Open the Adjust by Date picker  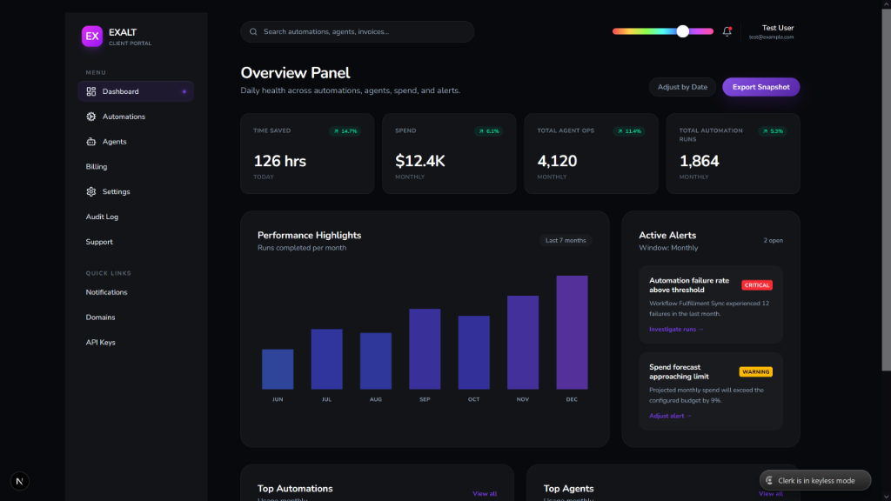[x=682, y=87]
